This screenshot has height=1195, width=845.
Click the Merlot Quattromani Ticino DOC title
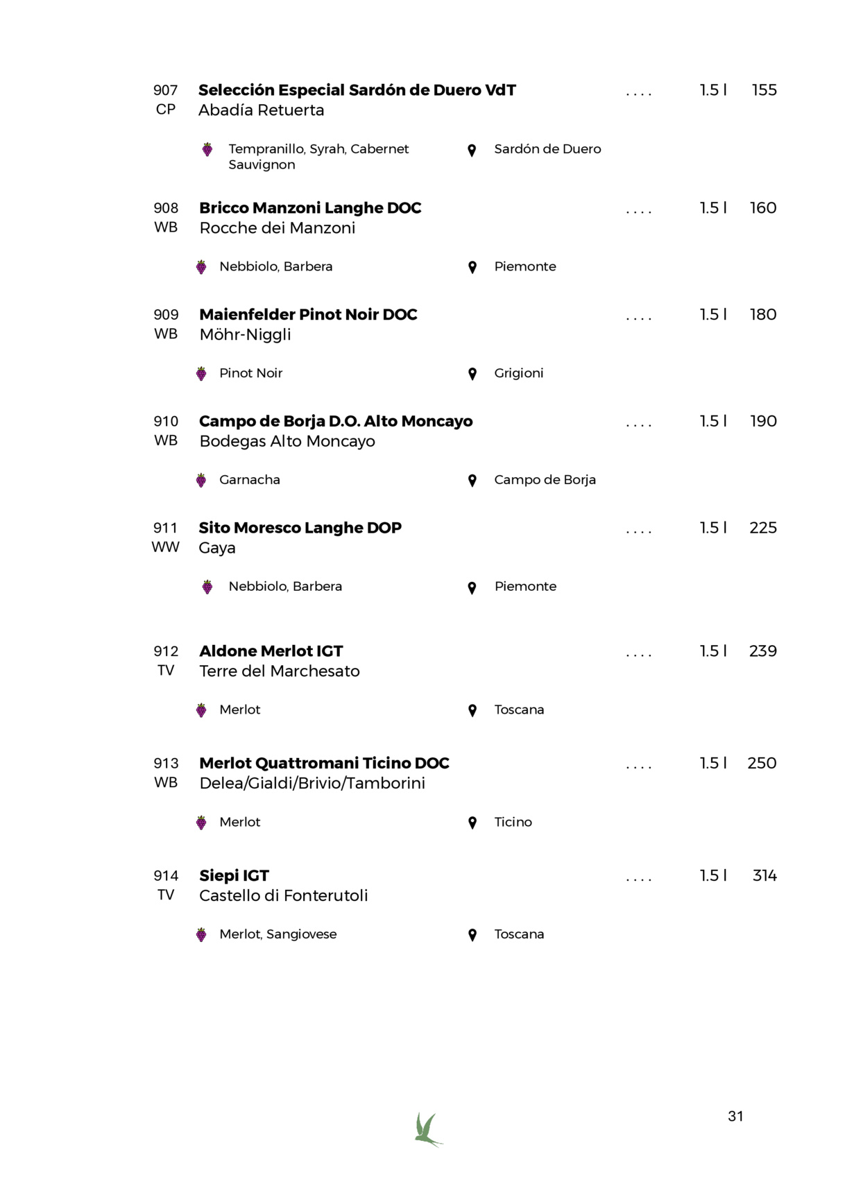pos(324,764)
